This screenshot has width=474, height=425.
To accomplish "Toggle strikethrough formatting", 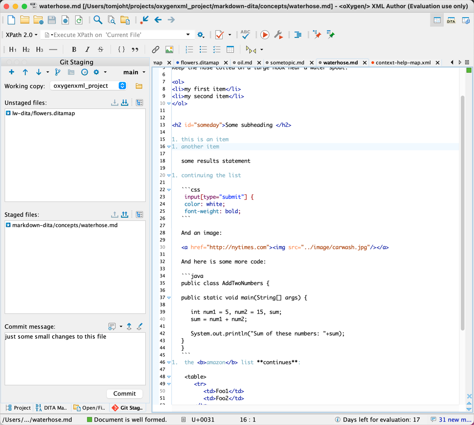I will pyautogui.click(x=101, y=49).
